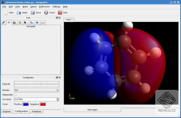Select the Auto Optimization gear tool
Viewport: 181px width, 118px height.
click(37, 23)
